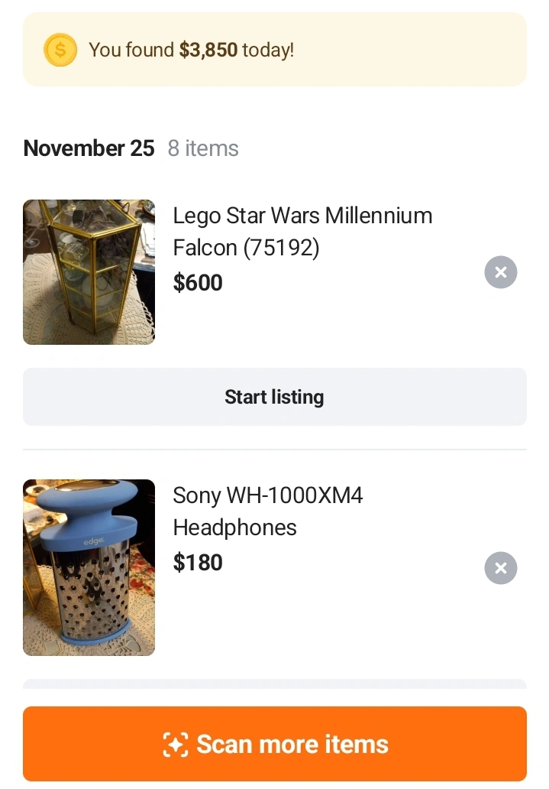The height and width of the screenshot is (789, 549).
Task: Open the Lego Star Wars Millennium Falcon title
Action: pyautogui.click(x=302, y=216)
